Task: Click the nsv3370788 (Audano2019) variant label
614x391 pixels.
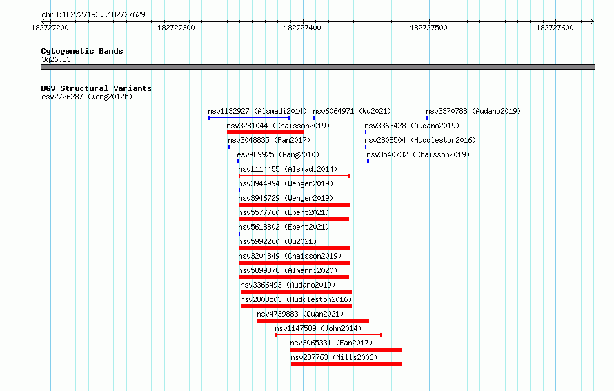Action: pos(473,111)
